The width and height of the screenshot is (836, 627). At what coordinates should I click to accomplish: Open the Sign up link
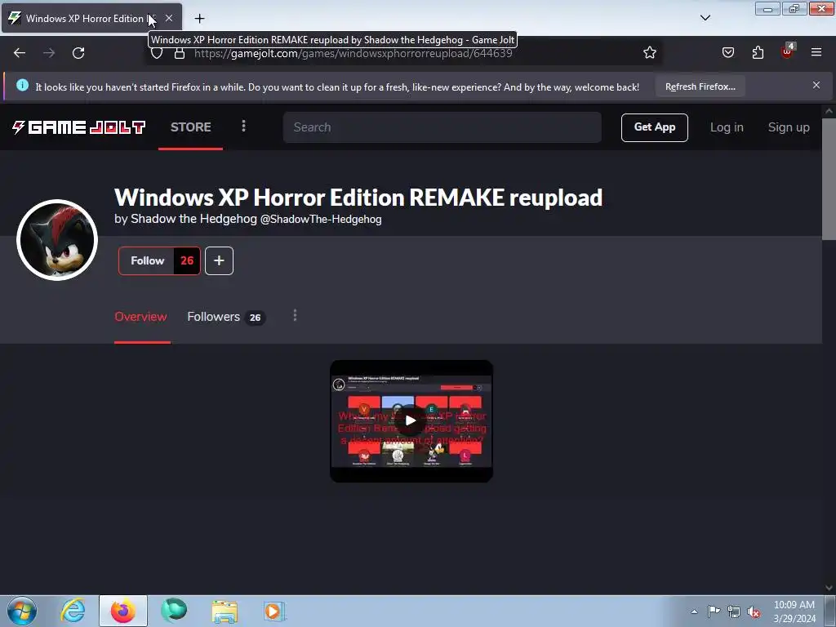tap(789, 127)
